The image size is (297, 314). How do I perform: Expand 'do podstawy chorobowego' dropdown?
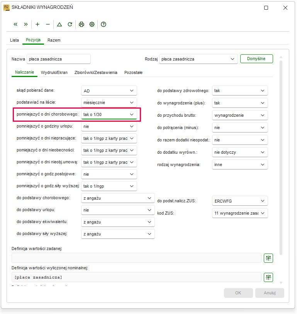coord(118,198)
